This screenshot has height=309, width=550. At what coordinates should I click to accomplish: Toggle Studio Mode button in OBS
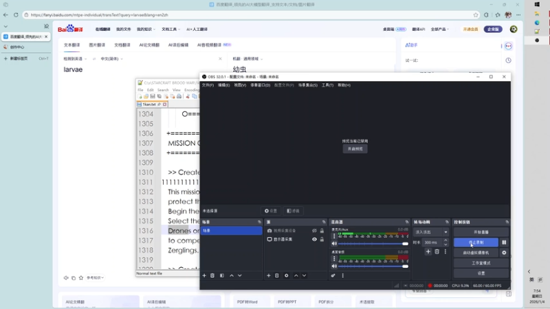tap(481, 263)
